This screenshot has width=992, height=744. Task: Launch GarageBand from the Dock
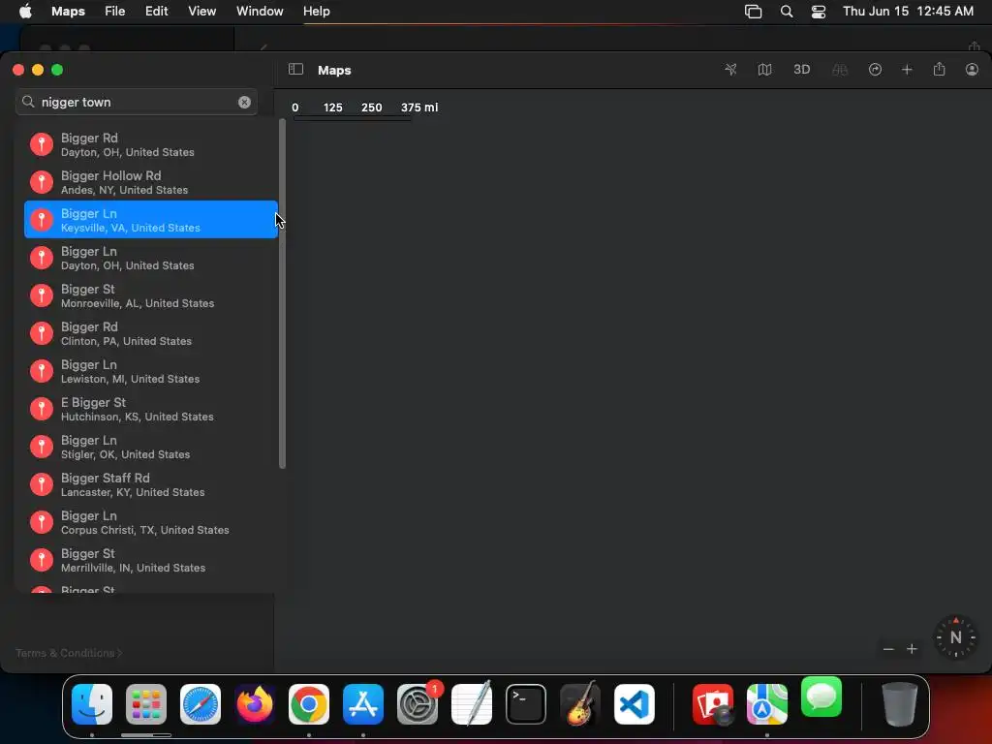580,703
